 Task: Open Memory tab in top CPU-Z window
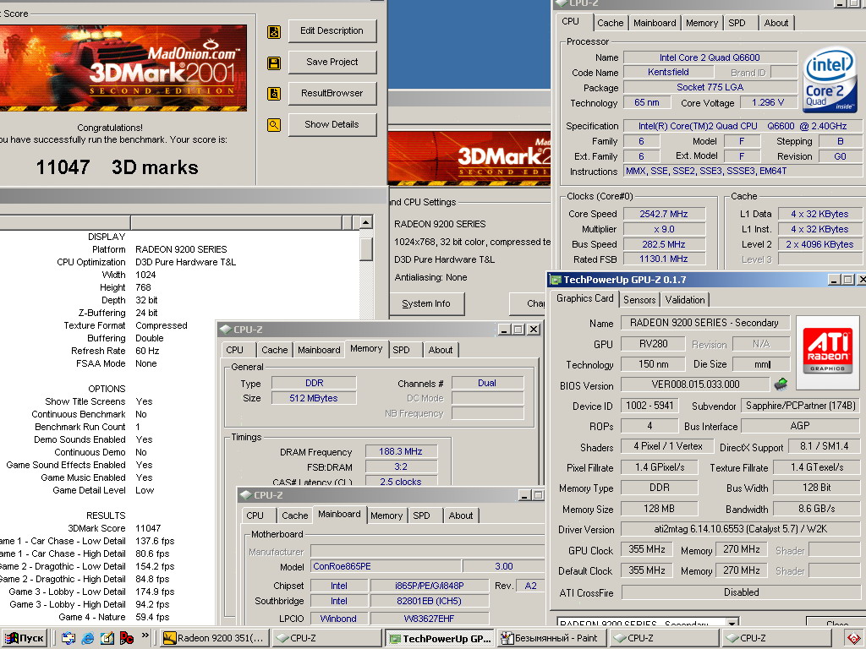[x=701, y=23]
